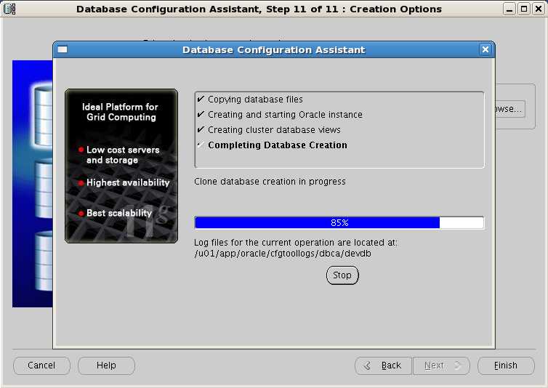Click checkmark beside Copying database files
The image size is (548, 388).
coord(201,100)
